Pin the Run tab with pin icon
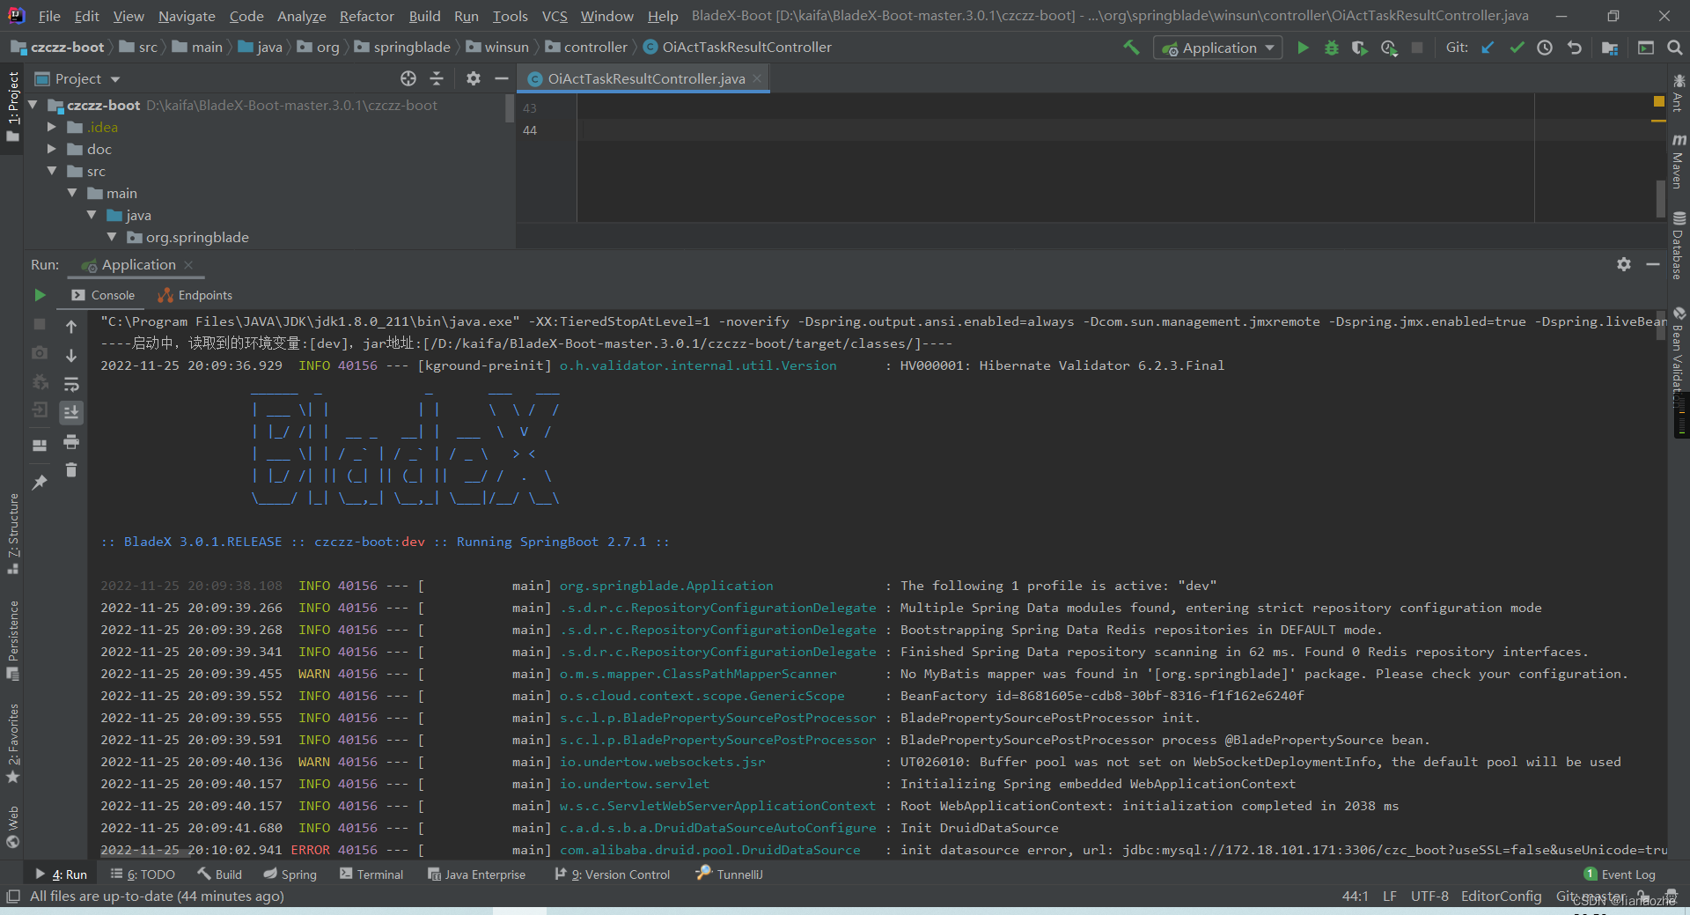This screenshot has width=1690, height=915. coord(40,482)
